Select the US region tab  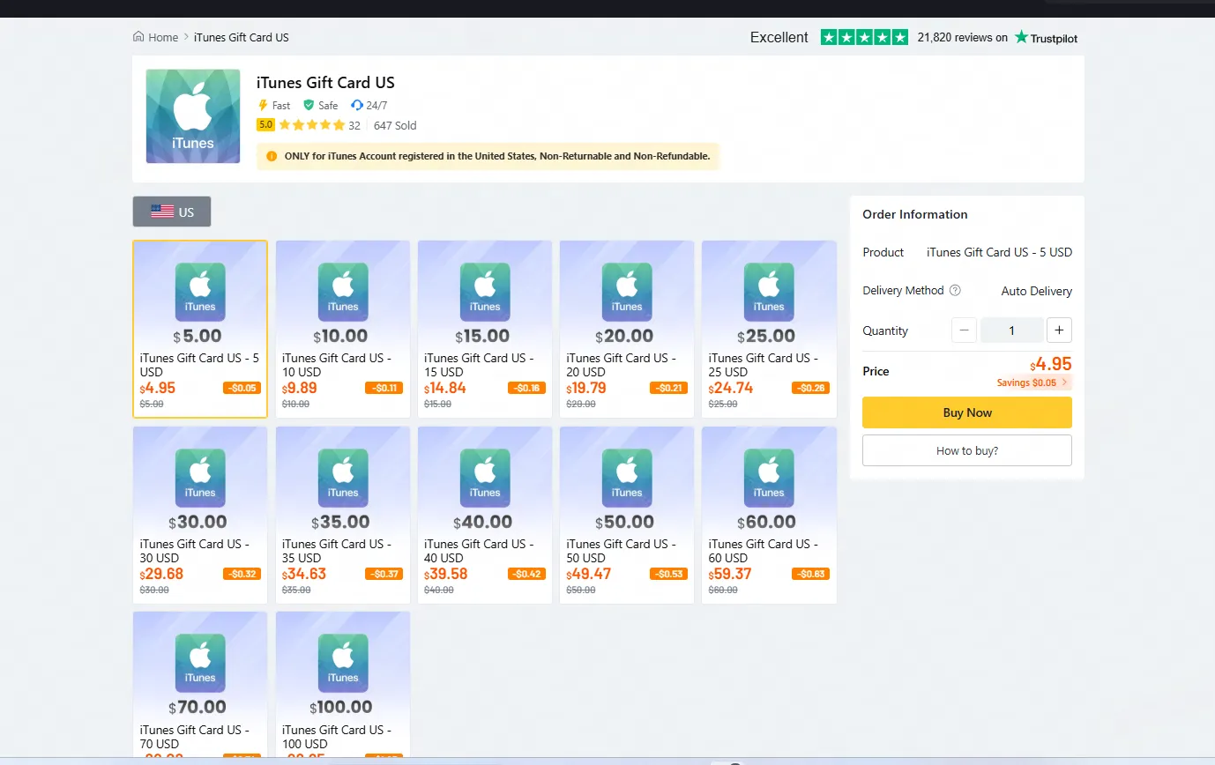point(172,212)
